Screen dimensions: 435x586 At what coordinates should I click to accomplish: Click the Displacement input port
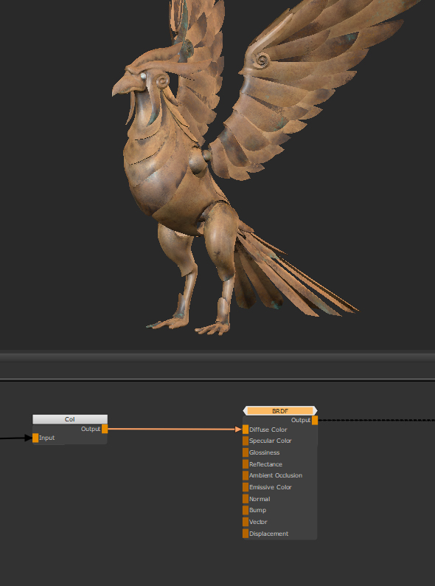click(246, 534)
